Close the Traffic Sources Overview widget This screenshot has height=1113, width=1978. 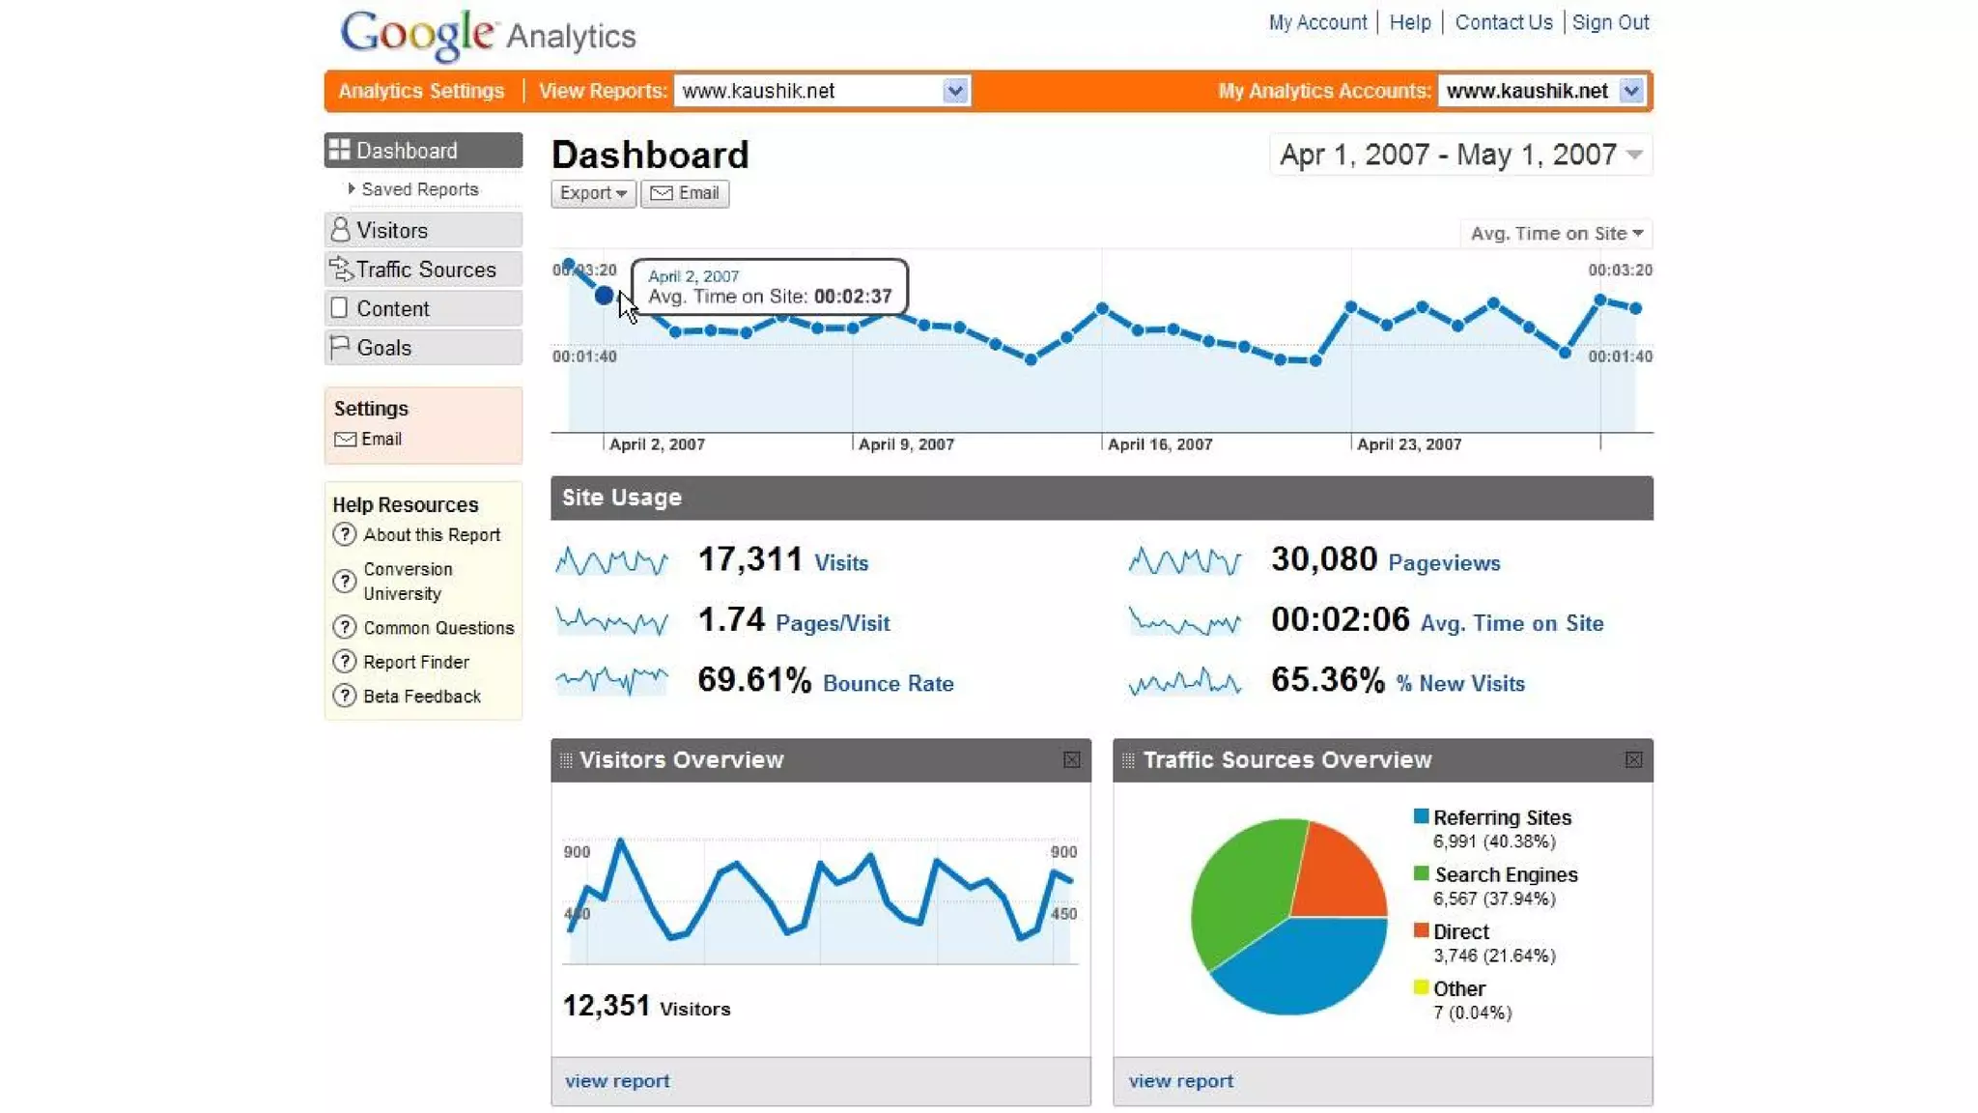pos(1633,760)
